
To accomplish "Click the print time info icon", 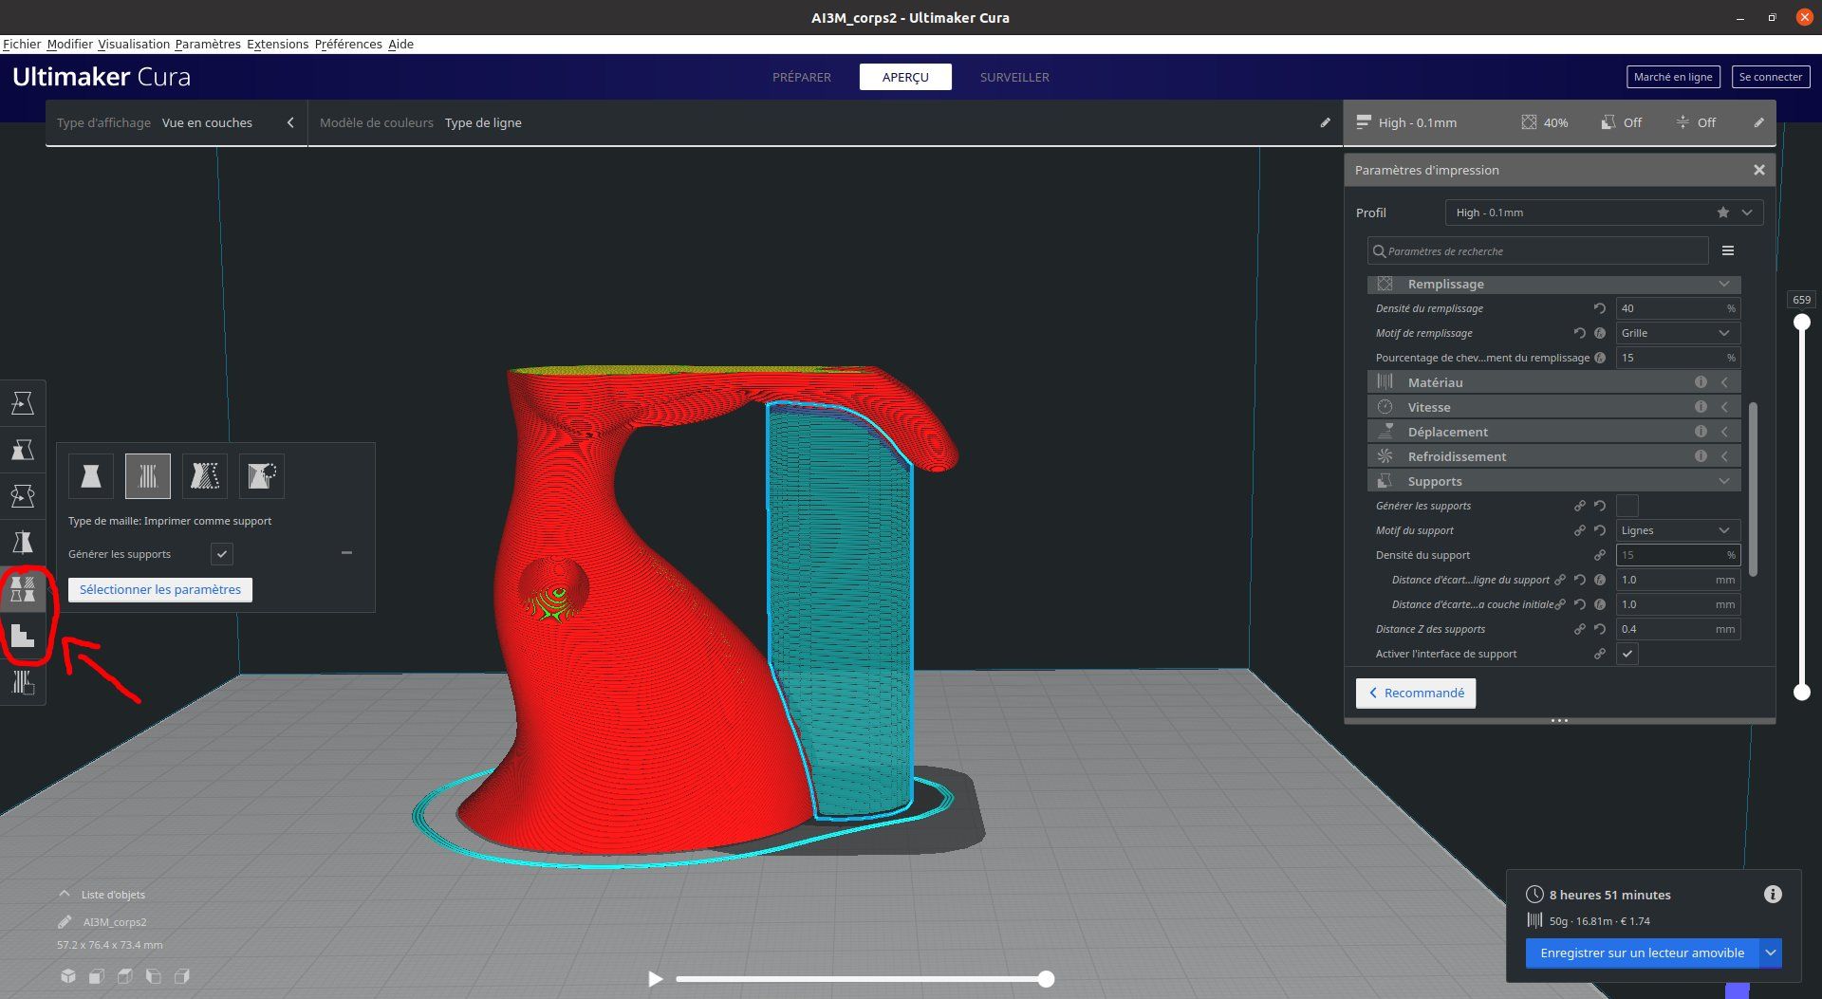I will [1772, 894].
